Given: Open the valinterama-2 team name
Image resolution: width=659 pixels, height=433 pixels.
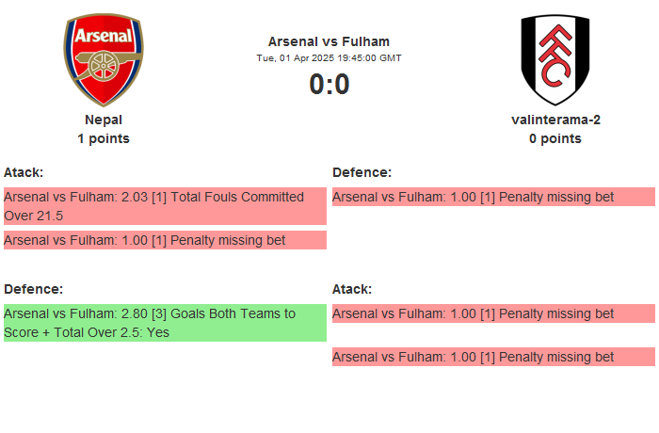Looking at the screenshot, I should (555, 120).
